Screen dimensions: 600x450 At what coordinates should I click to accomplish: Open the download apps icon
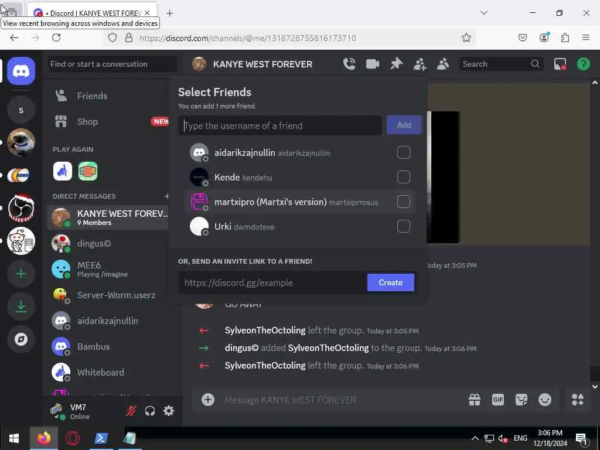pyautogui.click(x=21, y=306)
